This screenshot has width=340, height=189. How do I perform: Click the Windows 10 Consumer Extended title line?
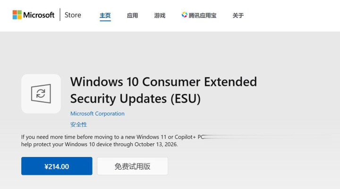coord(163,82)
